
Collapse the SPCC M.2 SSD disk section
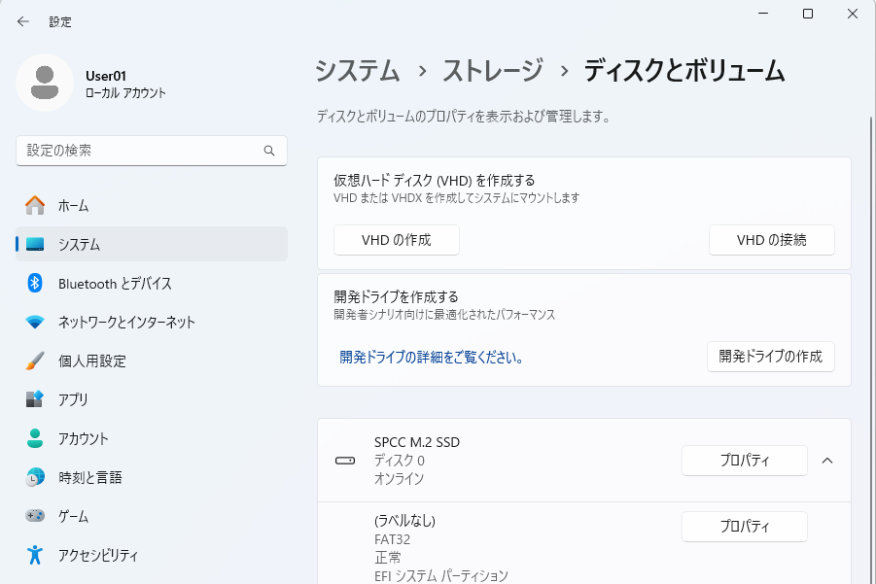[x=827, y=460]
